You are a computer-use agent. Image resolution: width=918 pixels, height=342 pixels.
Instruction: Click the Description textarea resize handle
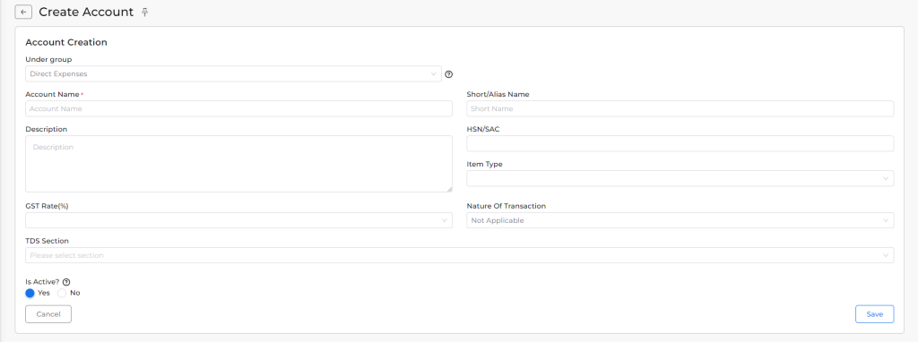[x=449, y=189]
